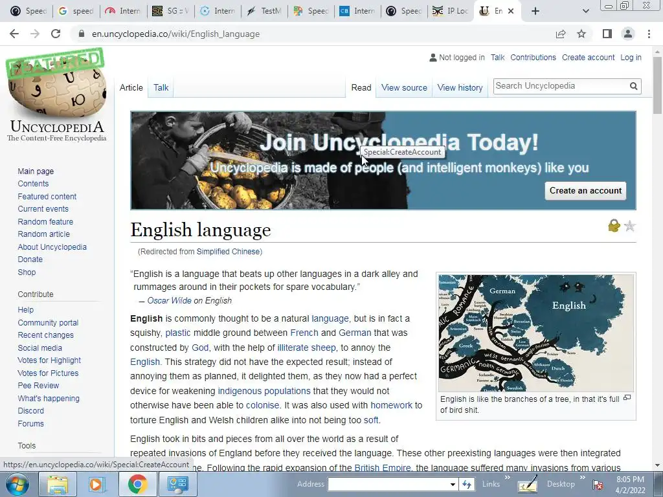Open the Pee Review sidebar link

tap(38, 386)
